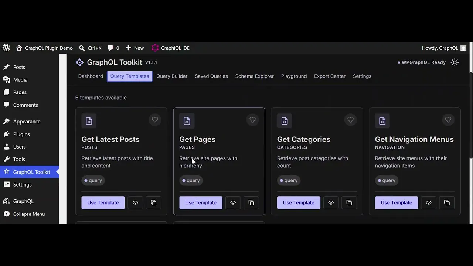Select GraphQL Toolkit in sidebar
Viewport: 473px width, 266px height.
point(30,172)
